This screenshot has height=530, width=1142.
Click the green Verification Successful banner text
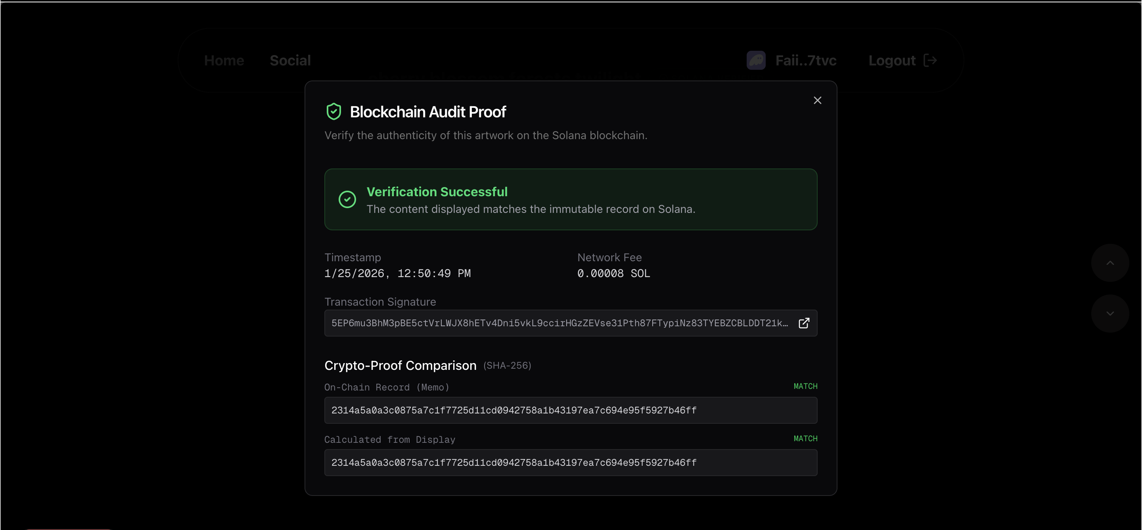point(437,192)
